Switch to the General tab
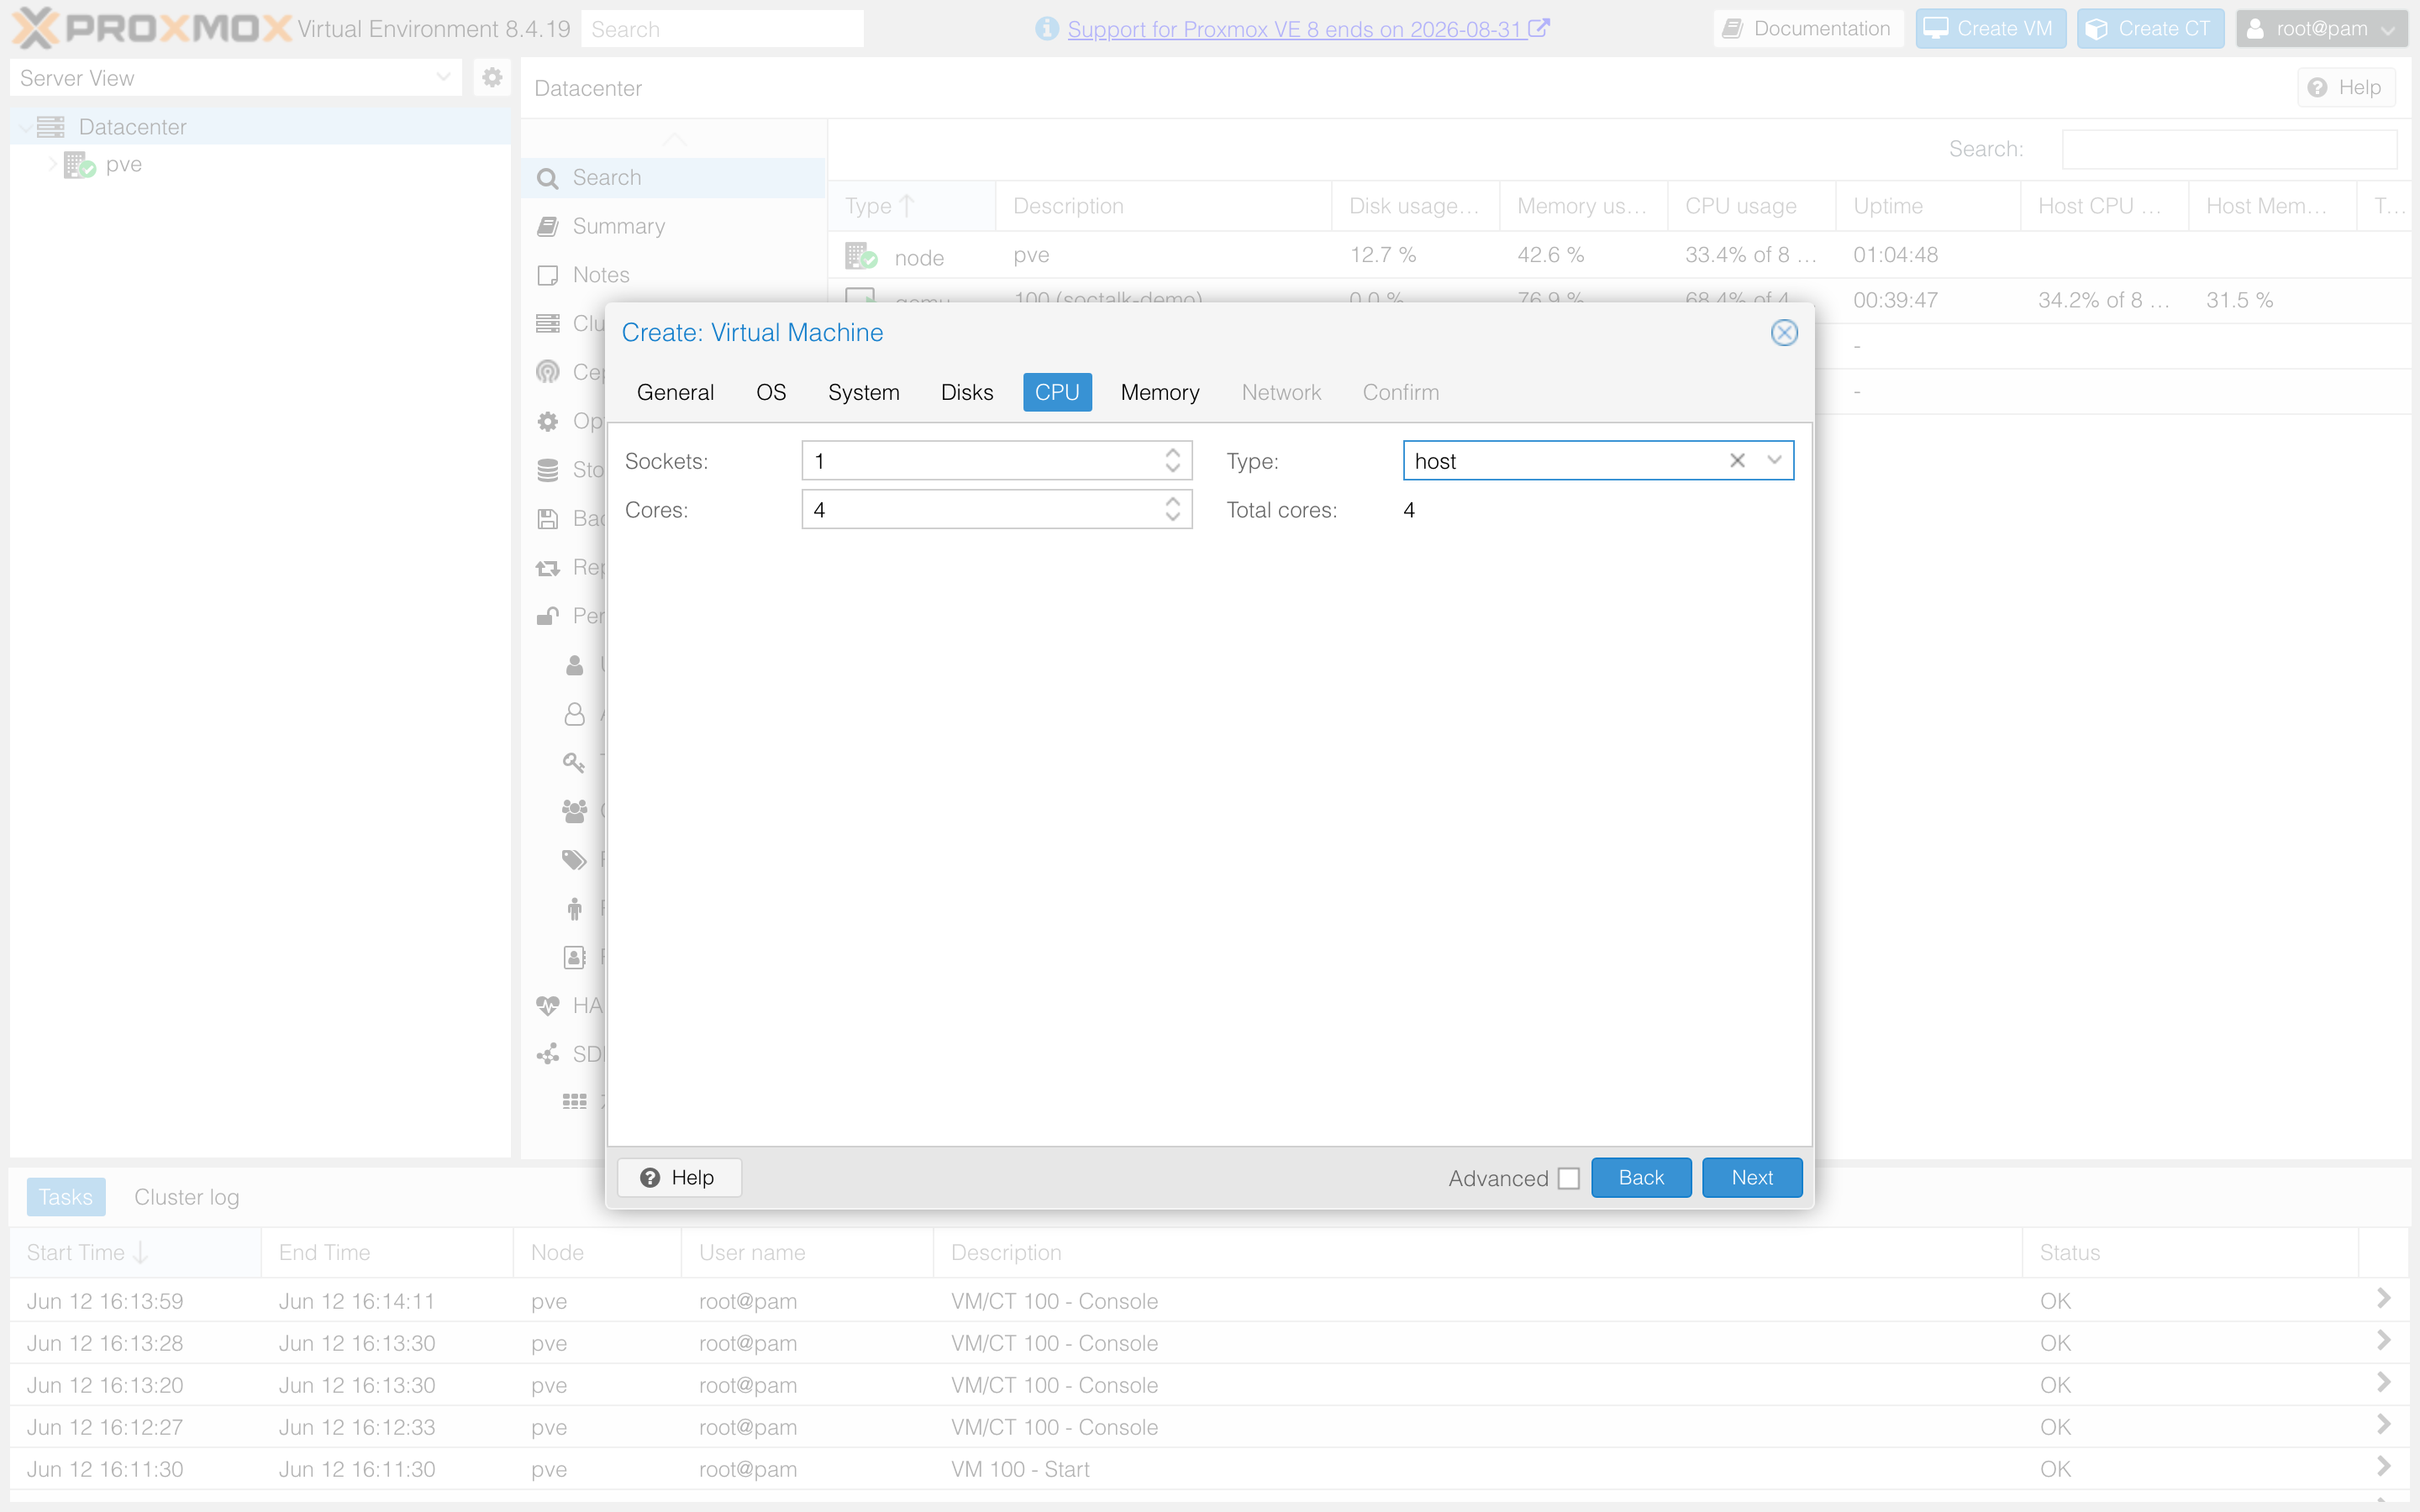Image resolution: width=2420 pixels, height=1512 pixels. 675,393
